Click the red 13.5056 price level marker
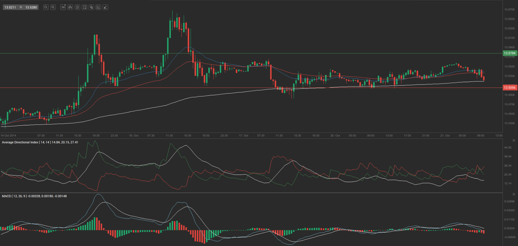Image resolution: width=518 pixels, height=246 pixels. pos(510,88)
